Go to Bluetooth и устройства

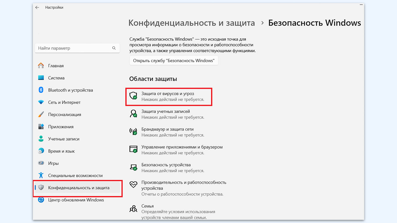pyautogui.click(x=77, y=90)
